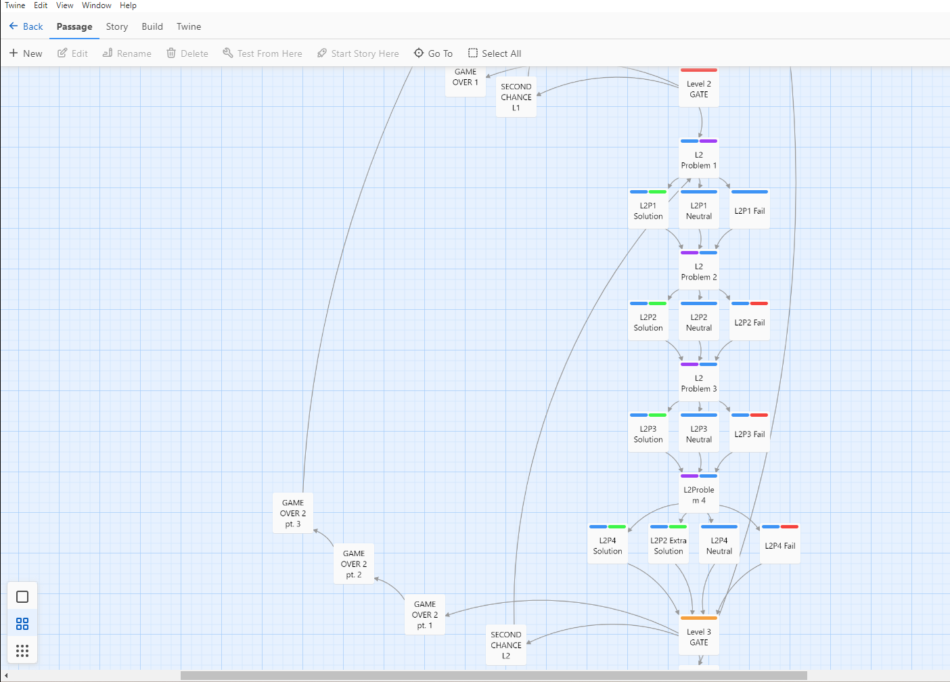Select the L2P4 Fail passage
The width and height of the screenshot is (950, 682).
click(780, 544)
